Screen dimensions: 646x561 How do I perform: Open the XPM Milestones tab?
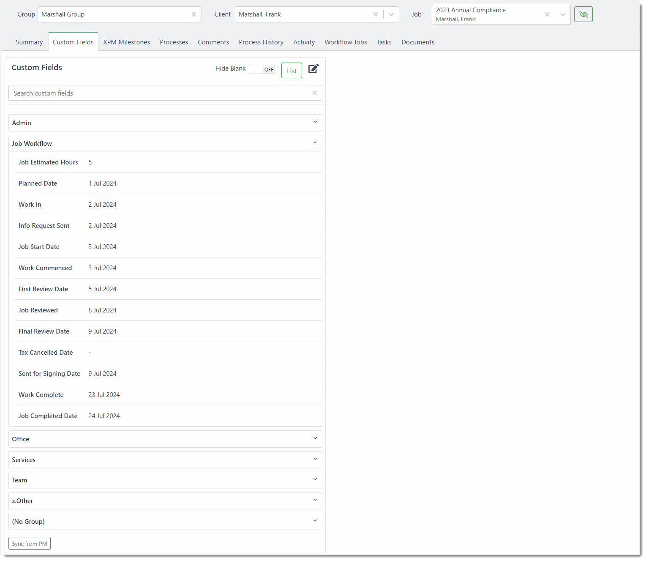point(127,42)
